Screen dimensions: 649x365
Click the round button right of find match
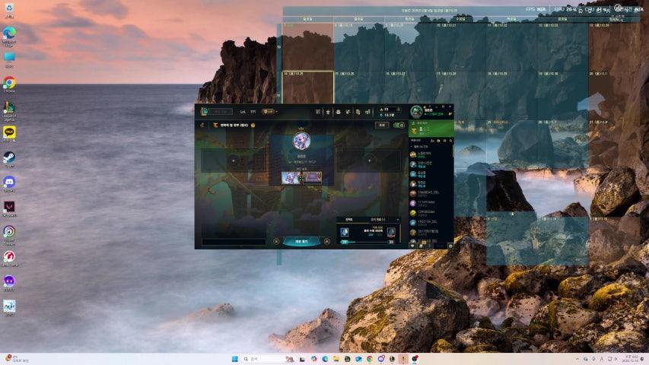tap(327, 241)
